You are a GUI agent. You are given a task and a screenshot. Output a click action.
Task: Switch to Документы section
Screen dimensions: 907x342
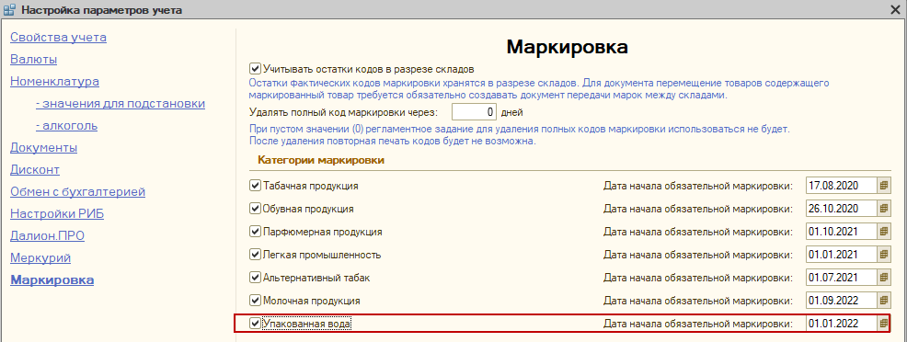coord(44,147)
